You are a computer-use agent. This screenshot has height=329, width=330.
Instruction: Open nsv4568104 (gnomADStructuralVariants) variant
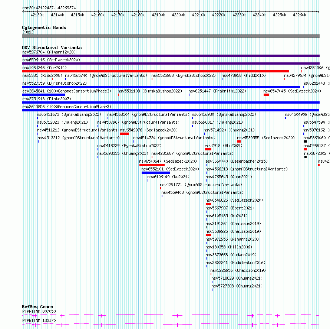coord(148,114)
